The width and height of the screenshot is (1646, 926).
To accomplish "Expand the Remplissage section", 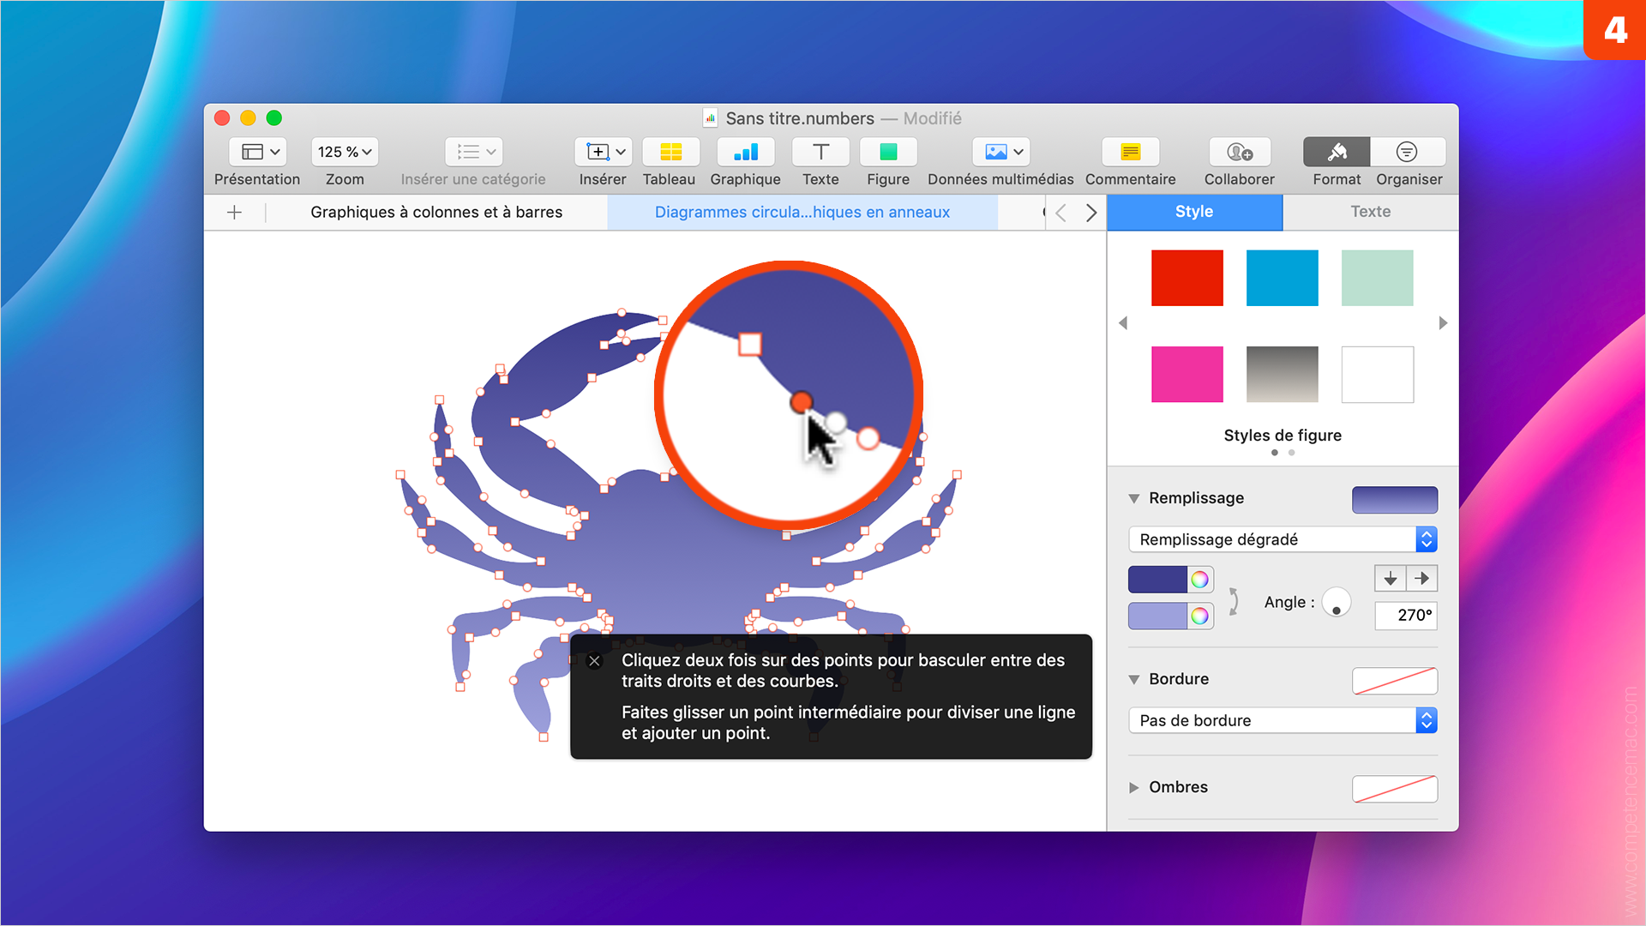I will point(1132,497).
